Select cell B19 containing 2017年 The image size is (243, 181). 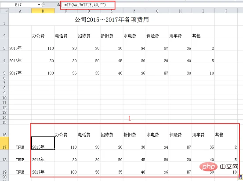[x=43, y=168]
